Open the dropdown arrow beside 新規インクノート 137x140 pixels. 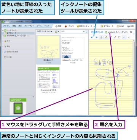[x=94, y=26]
